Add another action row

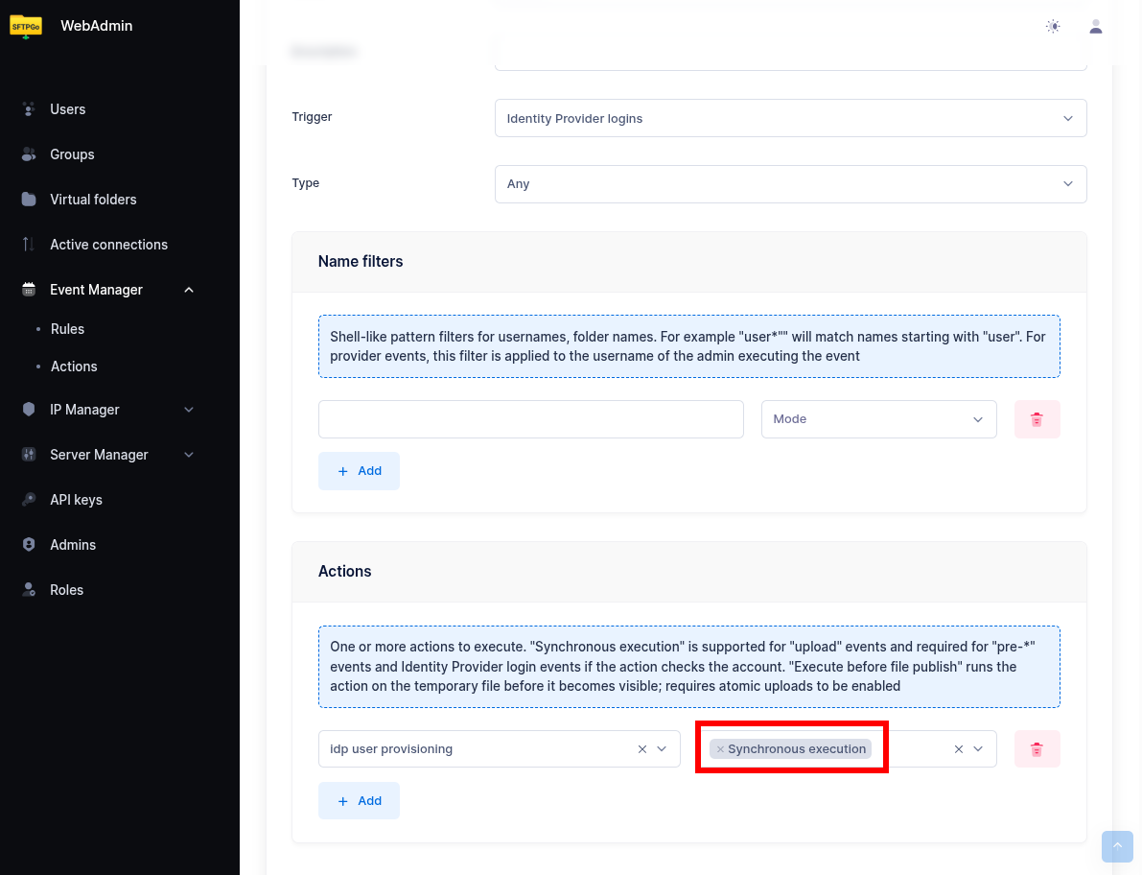(359, 801)
